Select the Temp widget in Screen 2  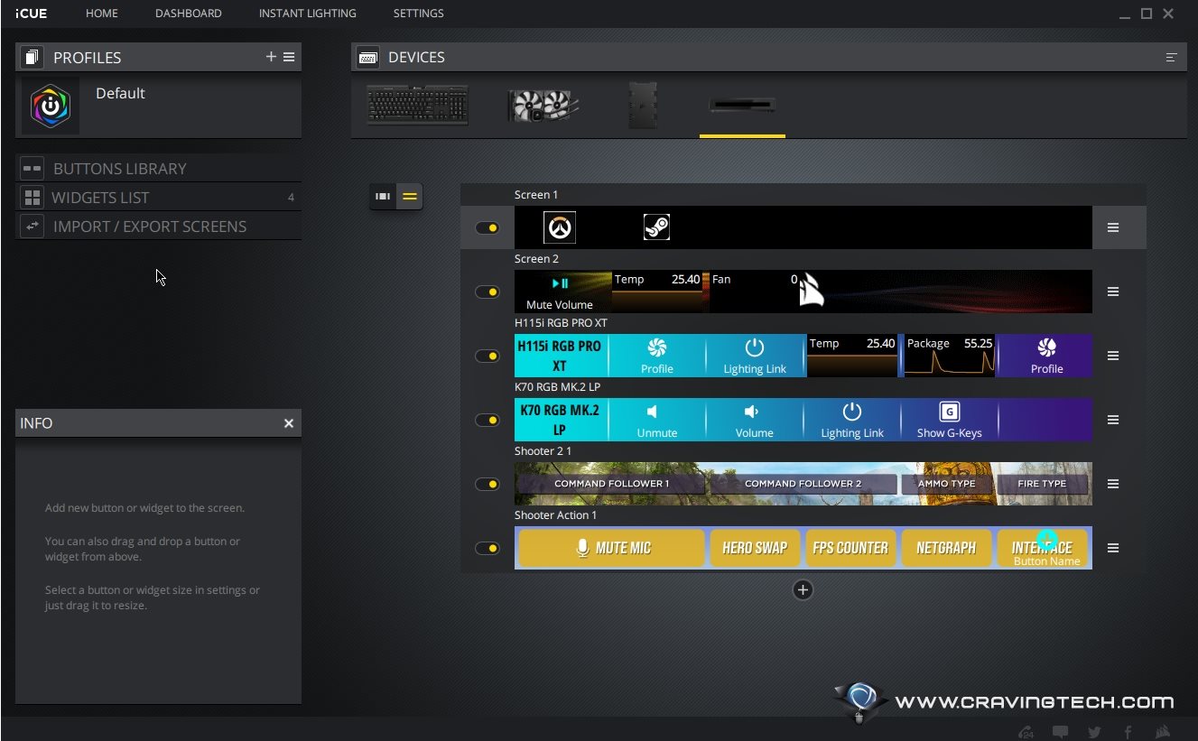click(x=657, y=292)
